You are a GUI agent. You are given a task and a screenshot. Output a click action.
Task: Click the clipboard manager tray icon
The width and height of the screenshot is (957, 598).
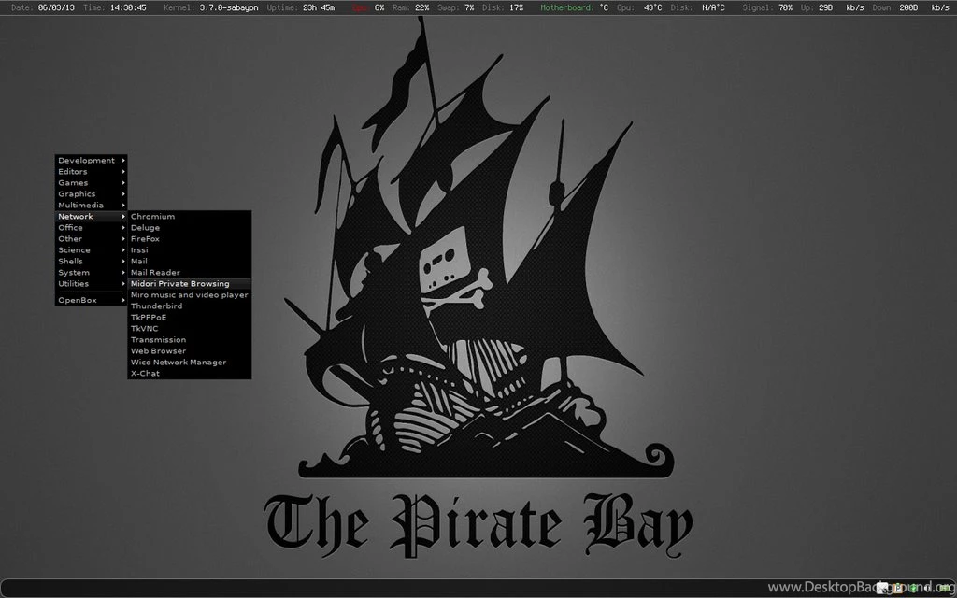[x=897, y=588]
